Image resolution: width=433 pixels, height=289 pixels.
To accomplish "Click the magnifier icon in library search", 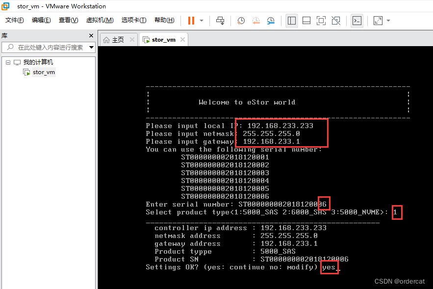I will click(10, 47).
